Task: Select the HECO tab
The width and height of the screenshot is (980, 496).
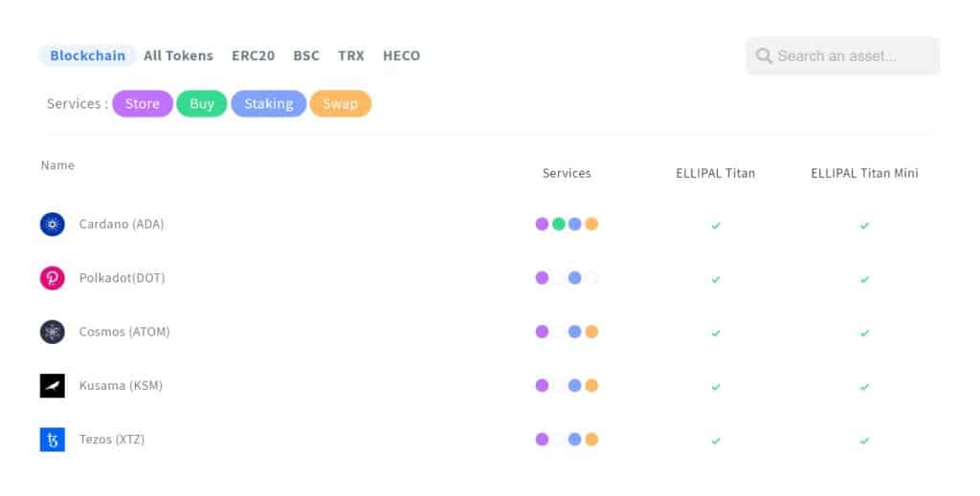Action: 401,55
